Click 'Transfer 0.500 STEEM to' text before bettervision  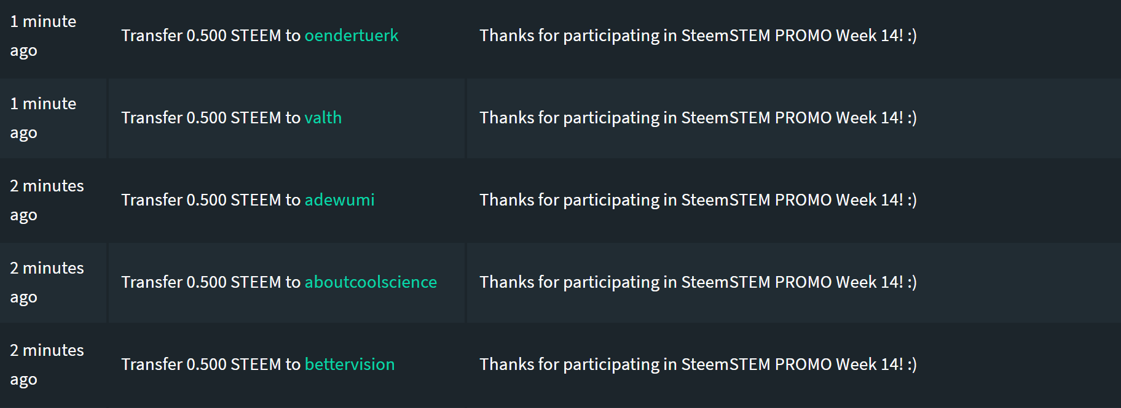[x=211, y=364]
